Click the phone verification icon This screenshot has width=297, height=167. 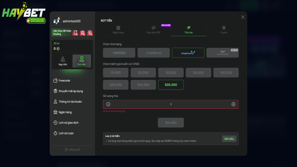click(x=75, y=33)
